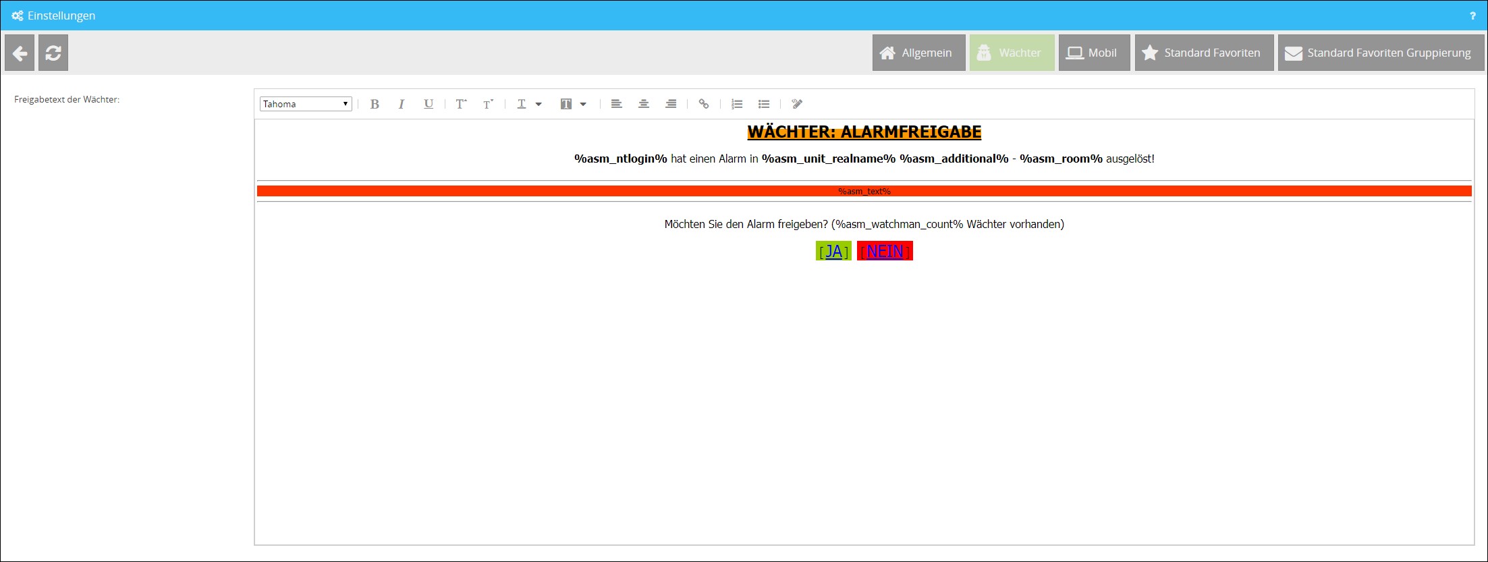This screenshot has height=562, width=1488.
Task: Open the Tahoma font dropdown
Action: 306,104
